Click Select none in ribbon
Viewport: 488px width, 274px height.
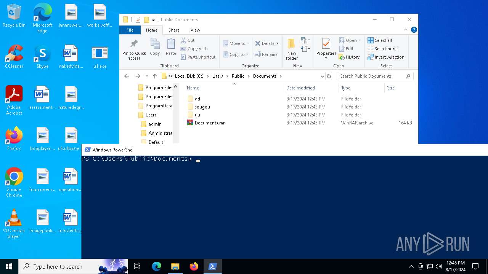(382, 49)
